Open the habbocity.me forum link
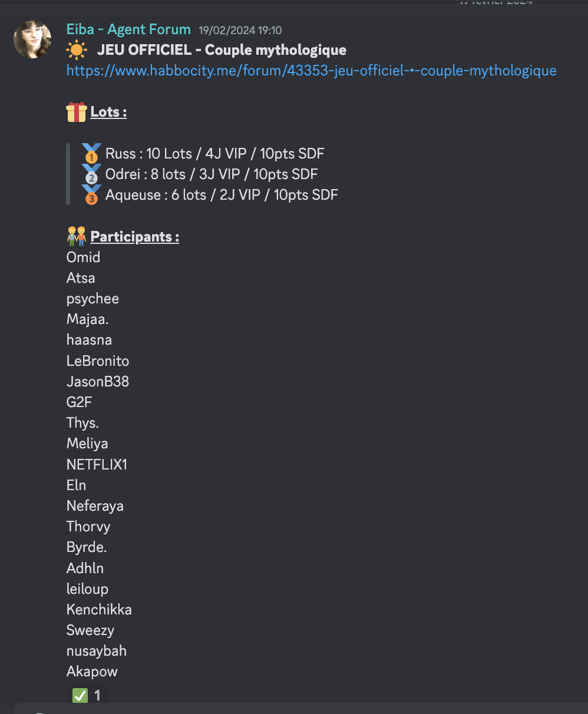This screenshot has width=588, height=714. [311, 71]
